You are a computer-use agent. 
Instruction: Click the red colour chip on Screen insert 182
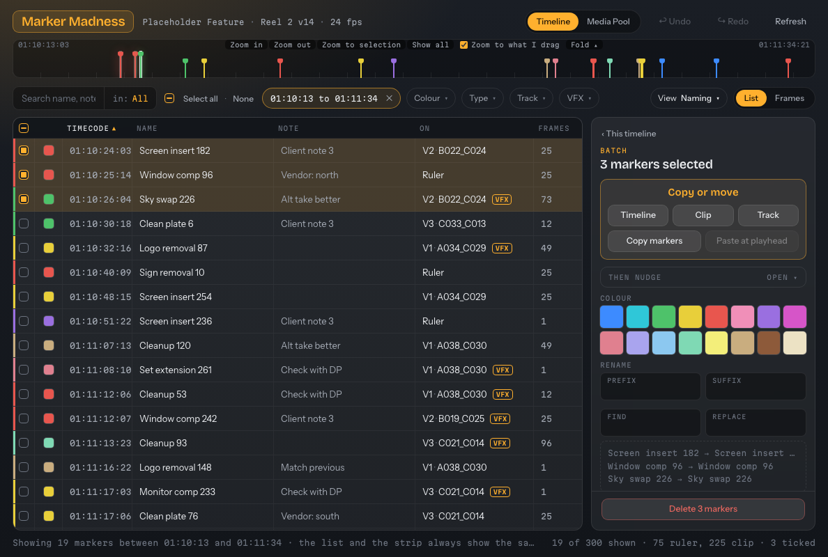(49, 150)
